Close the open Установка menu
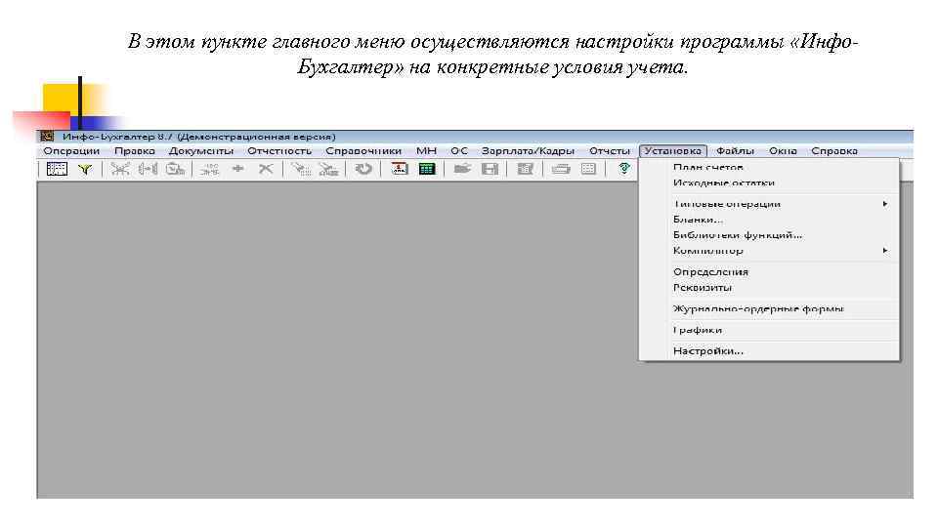This screenshot has width=938, height=527. pyautogui.click(x=673, y=151)
